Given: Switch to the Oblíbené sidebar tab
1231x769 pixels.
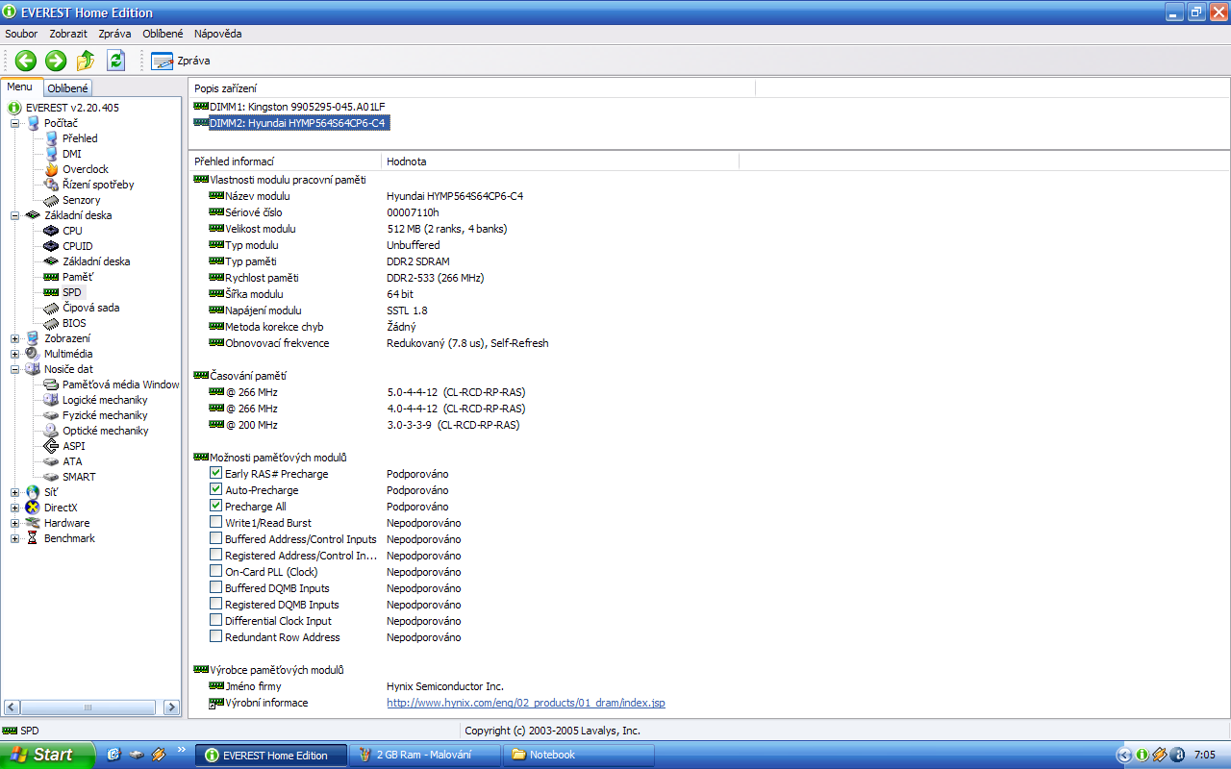Looking at the screenshot, I should point(68,88).
